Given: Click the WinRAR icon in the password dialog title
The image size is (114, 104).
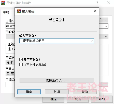Looking at the screenshot, I should 19,11.
